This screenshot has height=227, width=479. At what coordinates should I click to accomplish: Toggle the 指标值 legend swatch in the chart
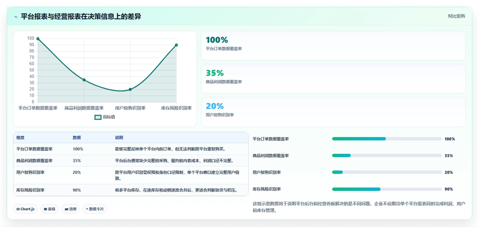tap(98, 117)
